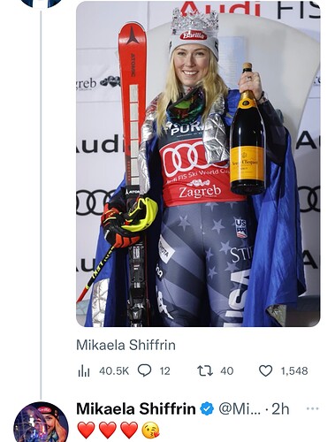Open the three-dot more menu on reply
The height and width of the screenshot is (442, 335).
click(313, 408)
